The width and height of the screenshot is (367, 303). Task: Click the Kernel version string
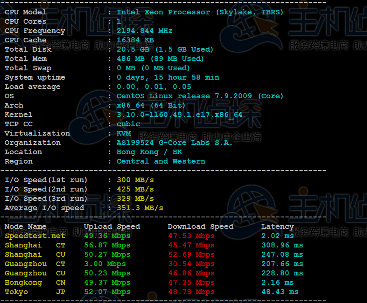tap(179, 115)
